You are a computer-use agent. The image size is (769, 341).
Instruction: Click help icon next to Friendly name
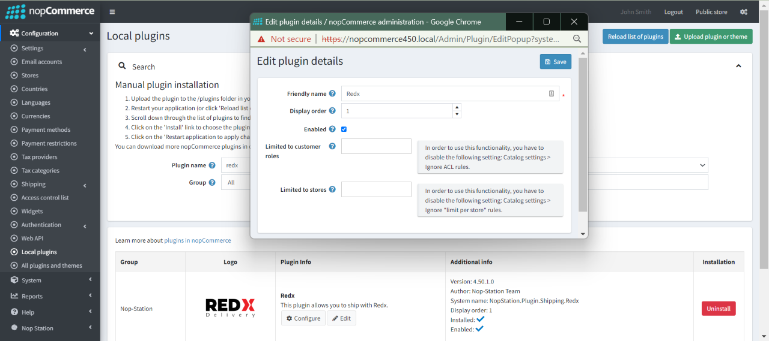tap(332, 93)
